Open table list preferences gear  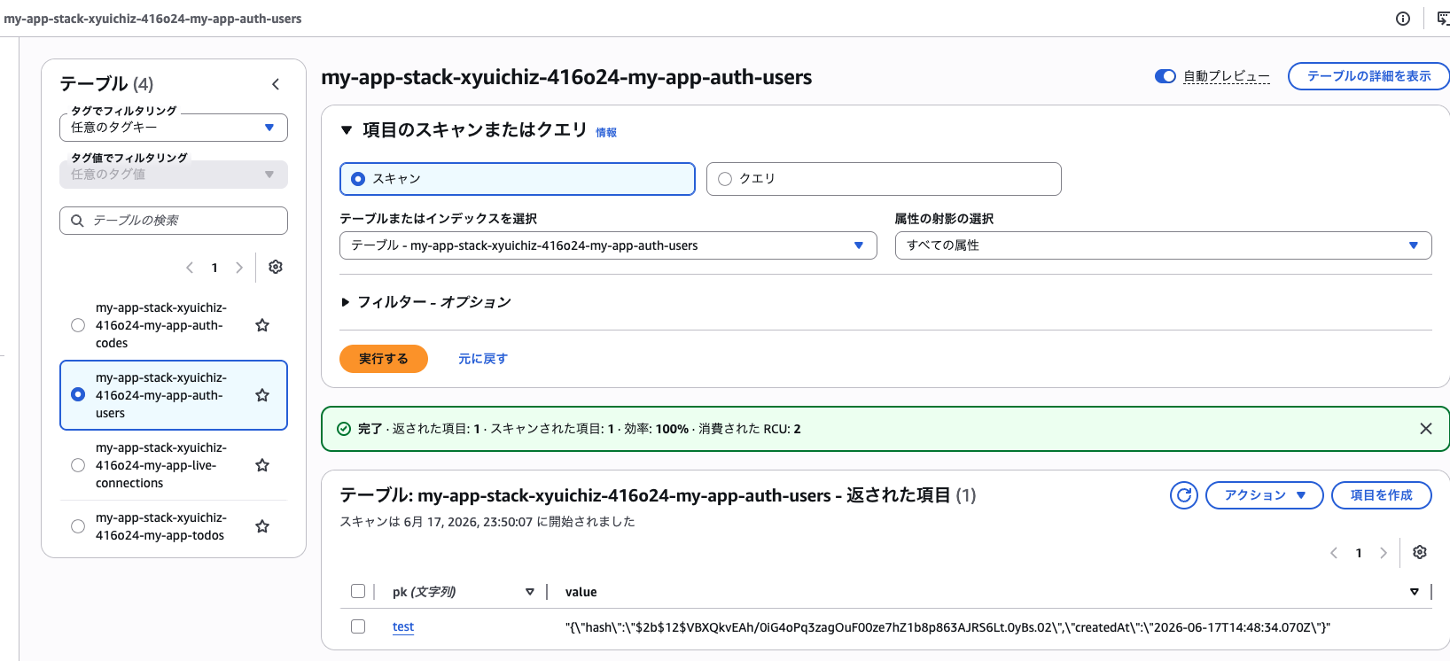pos(276,267)
